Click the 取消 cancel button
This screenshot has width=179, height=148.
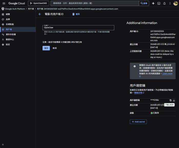[55, 48]
